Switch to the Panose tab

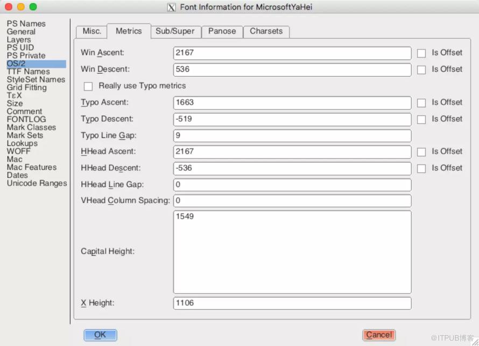click(222, 31)
